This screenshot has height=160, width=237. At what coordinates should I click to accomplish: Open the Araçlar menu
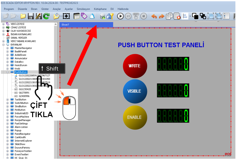click(57, 9)
